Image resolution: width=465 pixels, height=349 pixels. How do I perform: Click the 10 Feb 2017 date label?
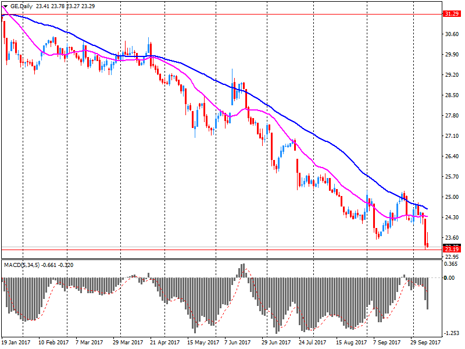tap(53, 343)
